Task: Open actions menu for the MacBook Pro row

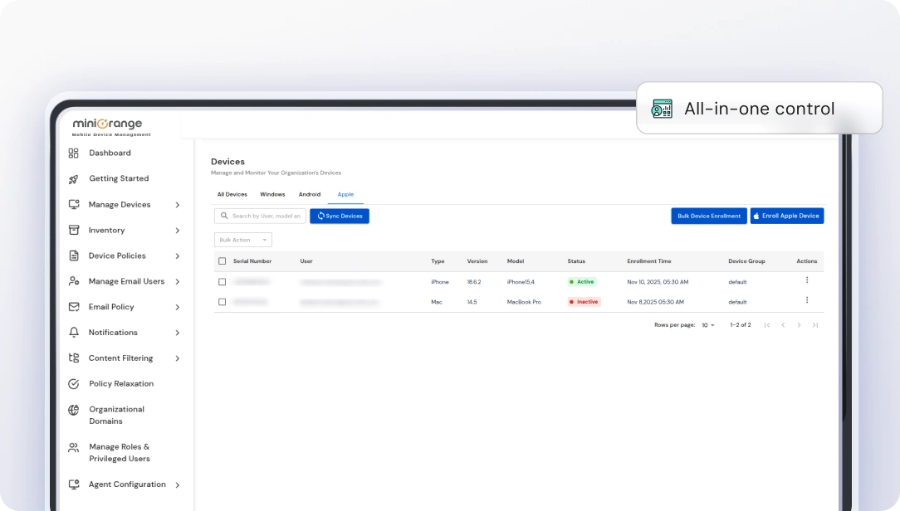Action: [806, 300]
